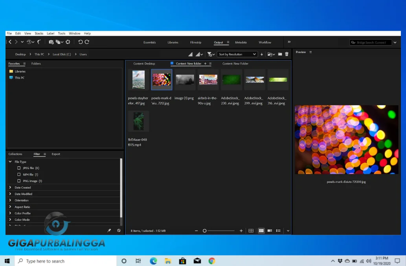This screenshot has width=406, height=266.
Task: Expand the Aspect Ratio filter section
Action: tap(23, 207)
